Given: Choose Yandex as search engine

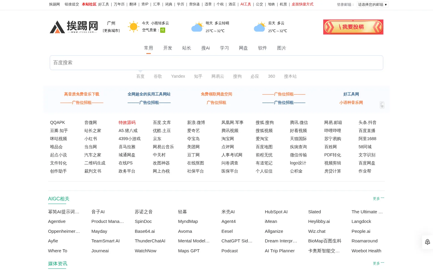Looking at the screenshot, I should (178, 76).
